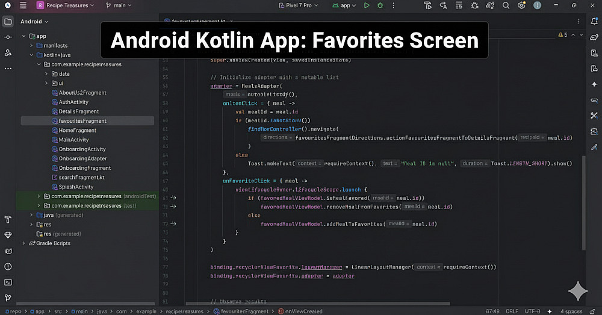Screen dimensions: 602x315
Task: Change UTF-8 encoding in status bar
Action: pos(532,311)
